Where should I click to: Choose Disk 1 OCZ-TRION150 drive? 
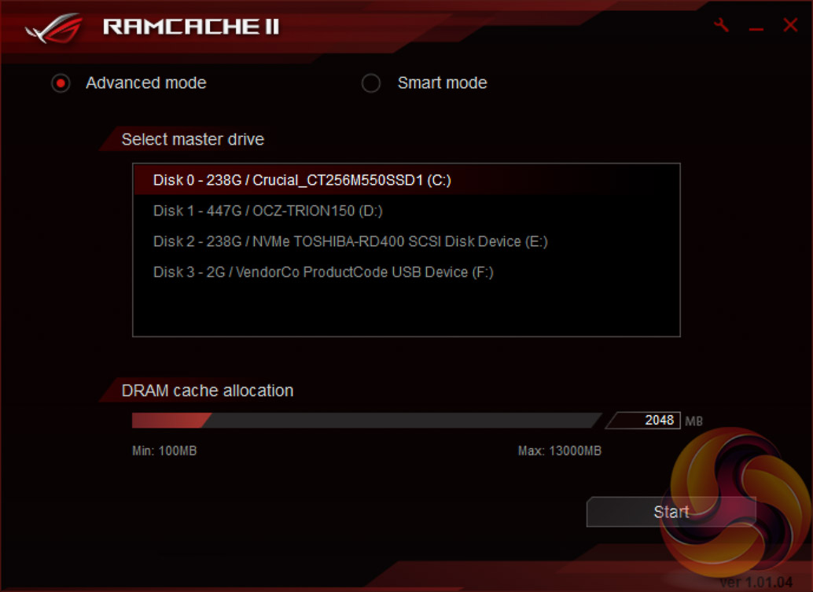pyautogui.click(x=406, y=211)
